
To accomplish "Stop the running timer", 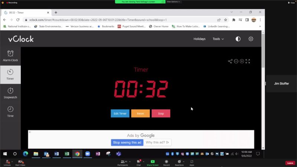I will coord(161,114).
